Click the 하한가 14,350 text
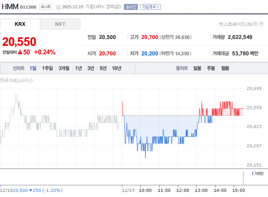This screenshot has width=268, height=197. pyautogui.click(x=175, y=54)
